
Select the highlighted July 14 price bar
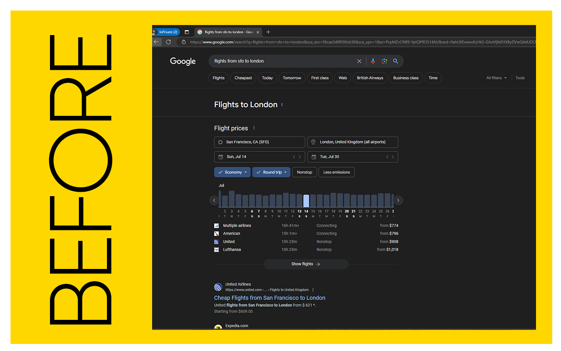click(306, 200)
